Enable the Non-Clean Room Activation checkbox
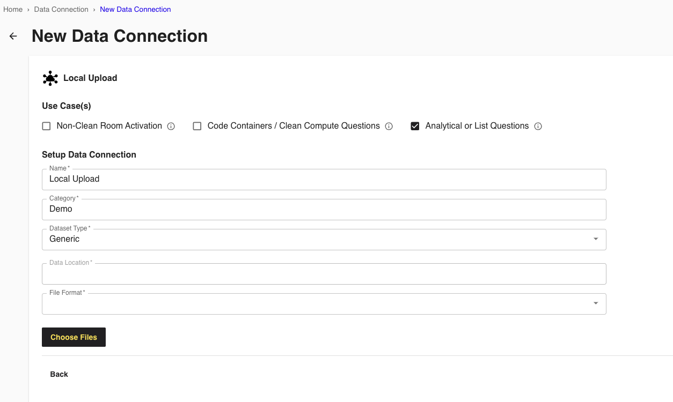The width and height of the screenshot is (673, 402). 47,126
